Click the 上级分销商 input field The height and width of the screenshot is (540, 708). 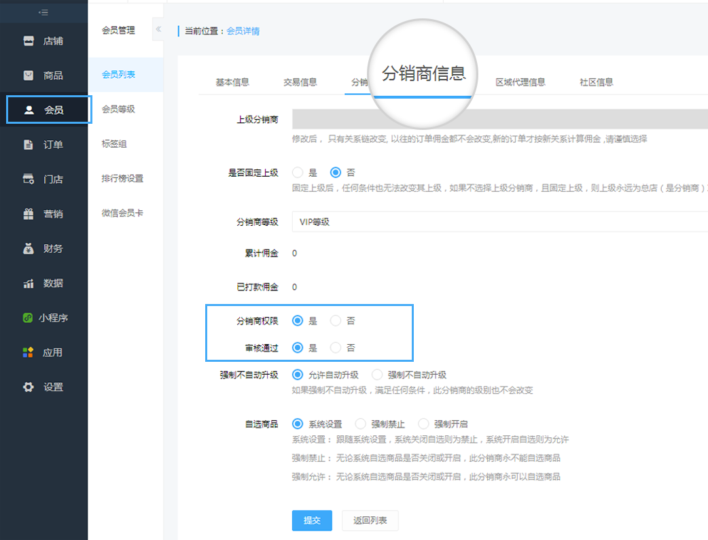499,119
